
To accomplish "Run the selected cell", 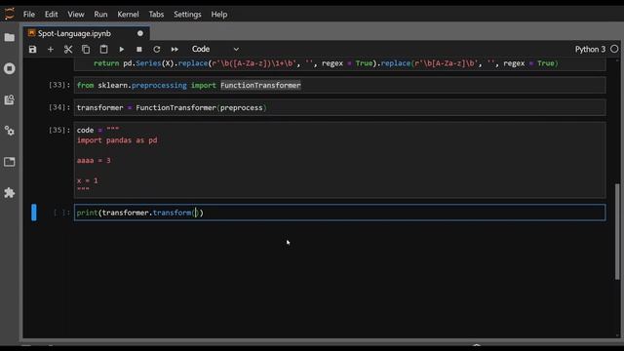I will (121, 50).
